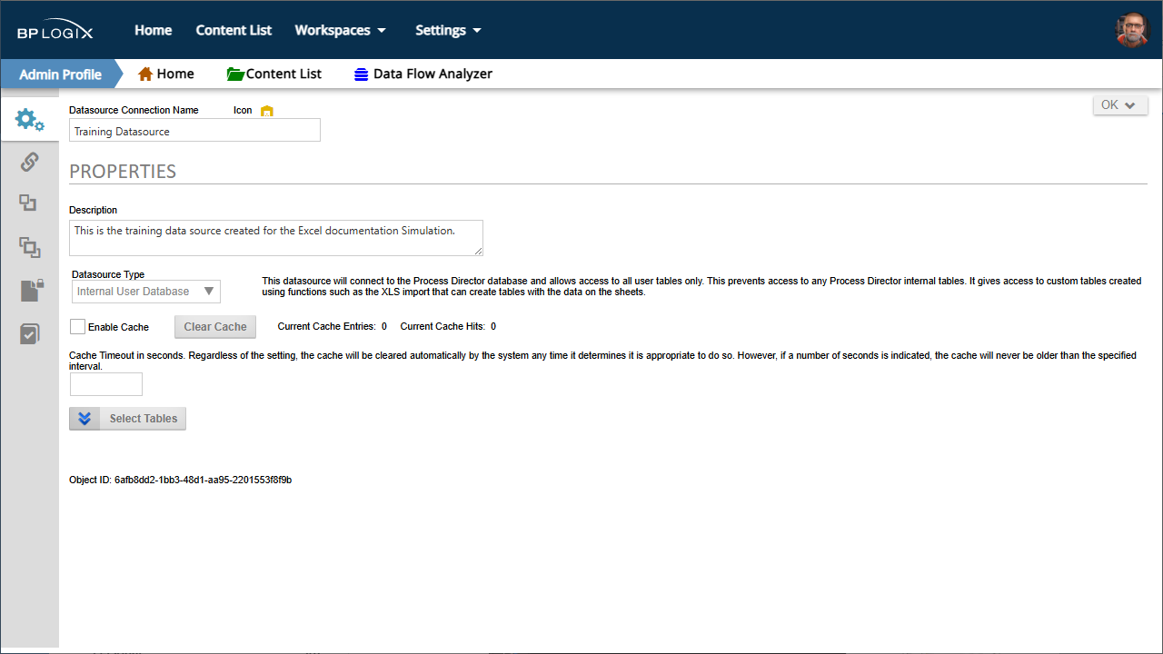Image resolution: width=1163 pixels, height=654 pixels.
Task: Click the orange house Home icon
Action: pyautogui.click(x=144, y=74)
